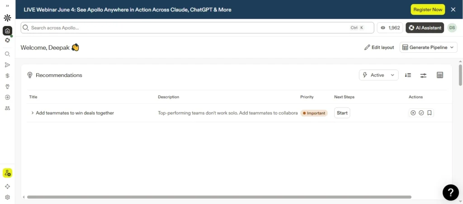Viewport: 463px width, 204px height.
Task: Click the sort list icon in Recommendations
Action: pyautogui.click(x=408, y=75)
